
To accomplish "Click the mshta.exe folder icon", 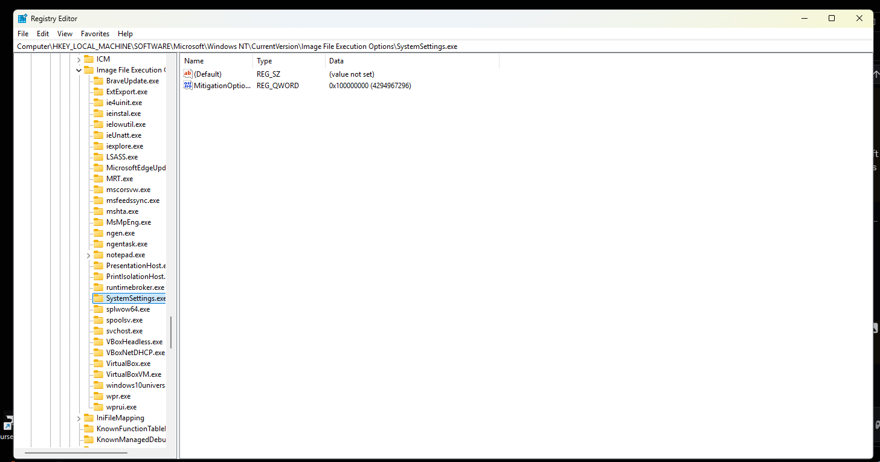I will click(98, 211).
